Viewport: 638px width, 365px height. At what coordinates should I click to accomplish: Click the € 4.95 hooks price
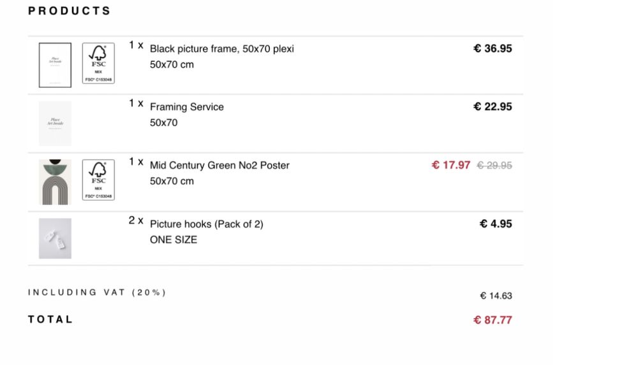pyautogui.click(x=496, y=224)
